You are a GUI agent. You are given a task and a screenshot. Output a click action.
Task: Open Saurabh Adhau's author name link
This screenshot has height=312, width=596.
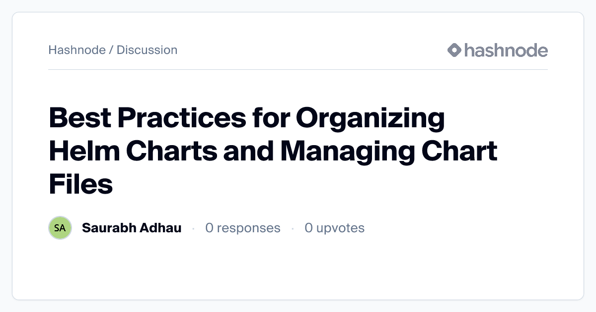click(132, 228)
